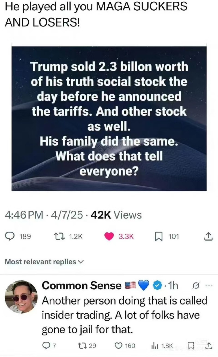View analytics for the reply (1.8K views)
Screen dimensions: 218x357
click(x=154, y=346)
